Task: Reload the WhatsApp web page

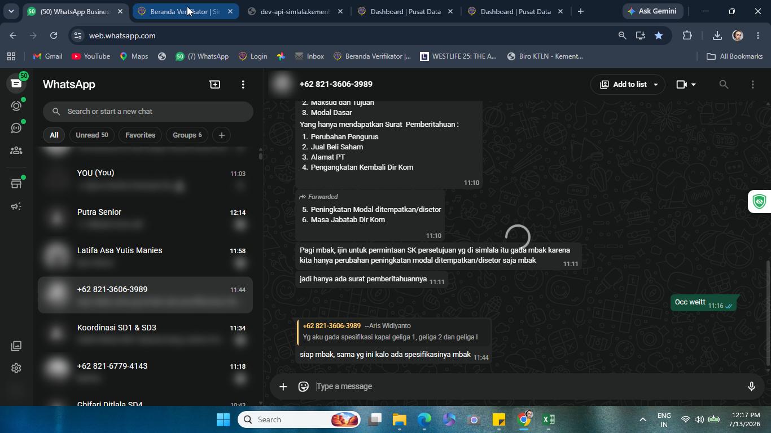Action: [x=54, y=36]
